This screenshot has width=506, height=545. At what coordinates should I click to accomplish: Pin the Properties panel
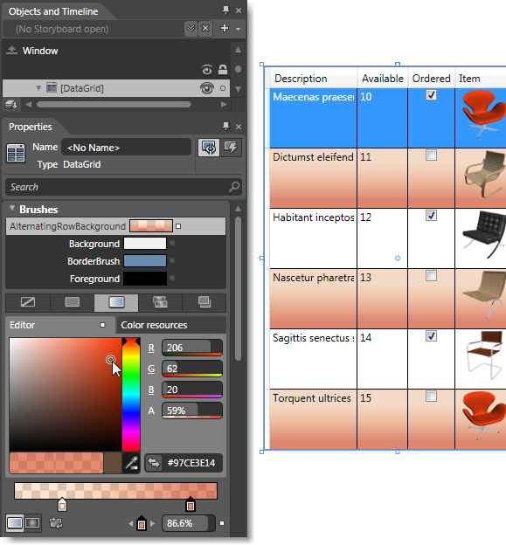click(225, 126)
